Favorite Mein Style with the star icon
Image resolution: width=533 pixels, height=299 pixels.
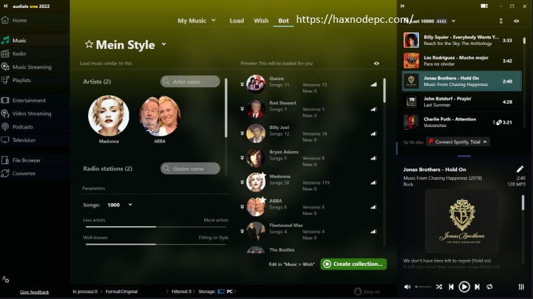pyautogui.click(x=89, y=44)
